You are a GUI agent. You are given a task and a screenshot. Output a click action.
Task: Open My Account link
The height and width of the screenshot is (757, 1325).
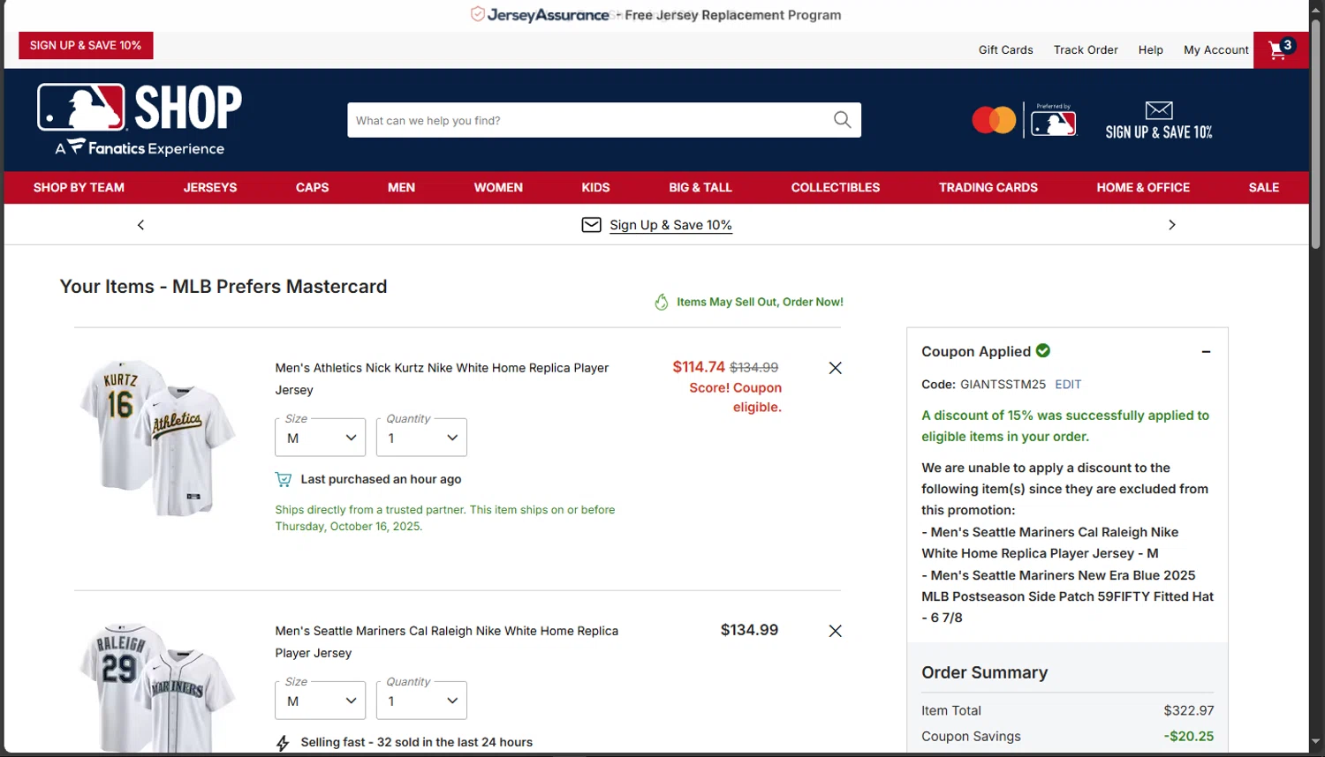pos(1215,50)
